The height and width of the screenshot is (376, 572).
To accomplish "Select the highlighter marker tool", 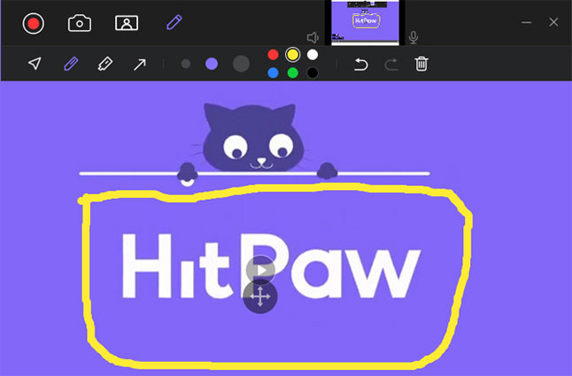I will tap(105, 64).
